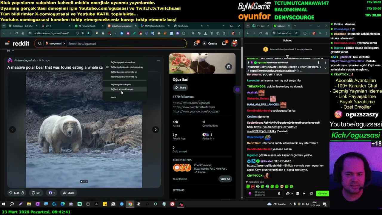This screenshot has width=382, height=215.
Task: Click the Gönder send button
Action: 322,193
